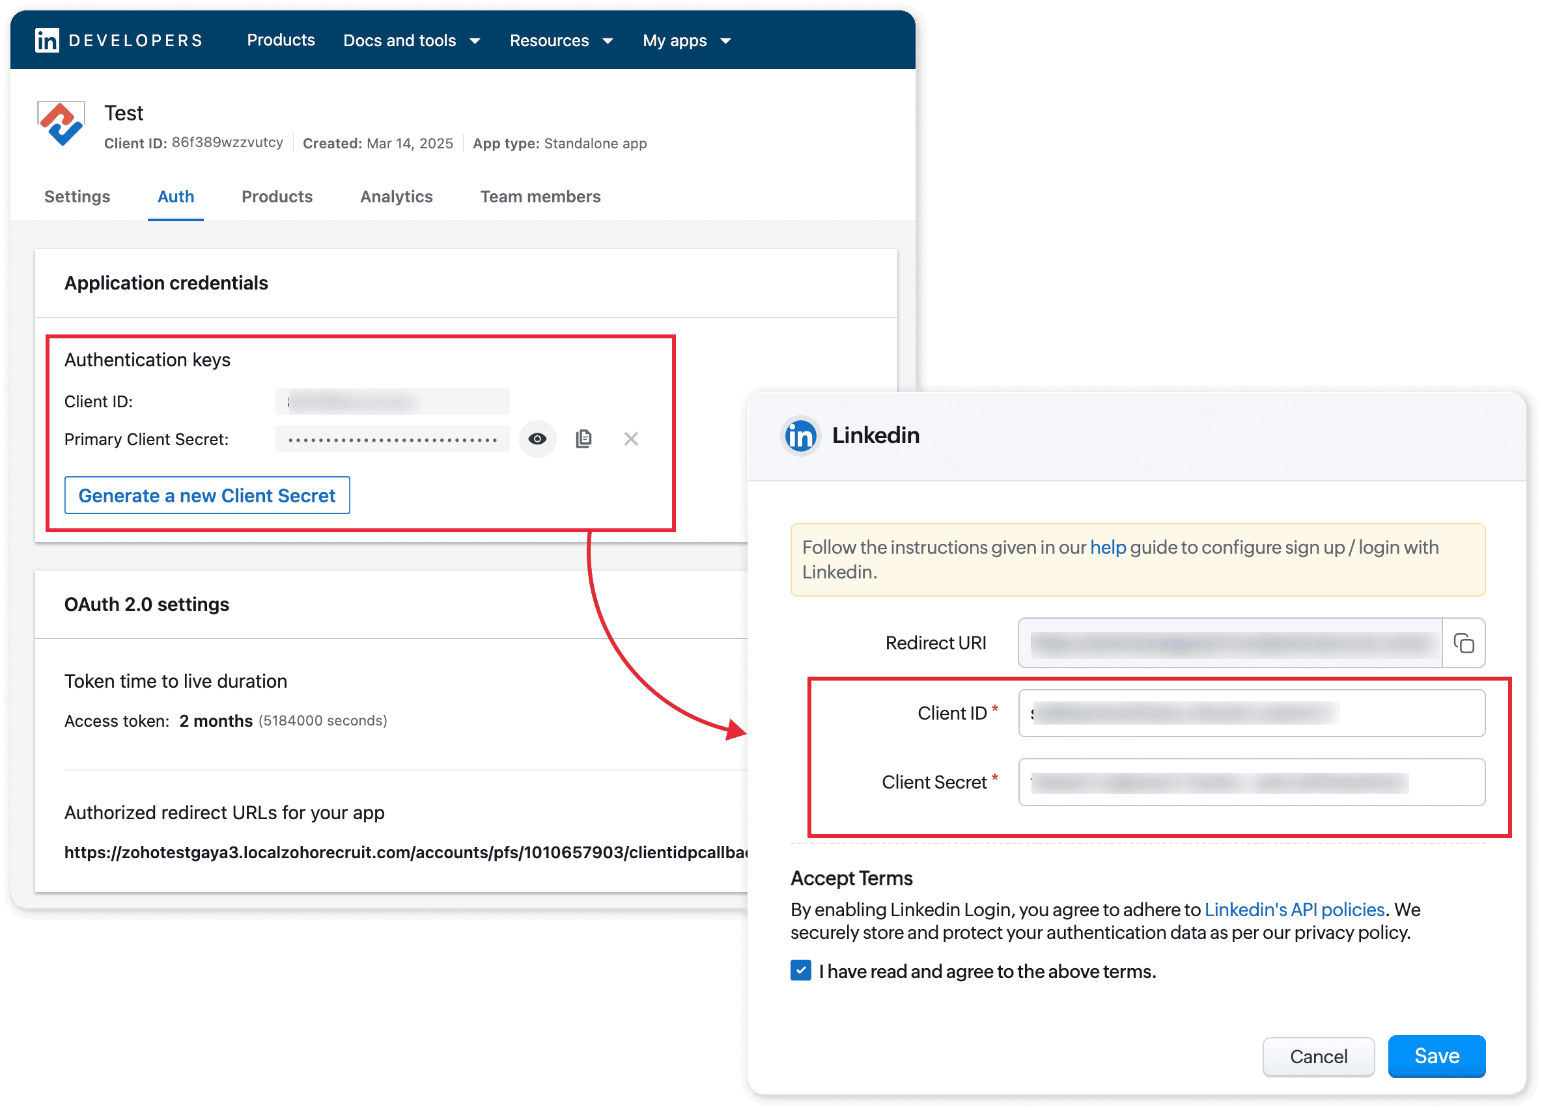The image size is (1542, 1110).
Task: Open the Products navigation item
Action: 281,40
